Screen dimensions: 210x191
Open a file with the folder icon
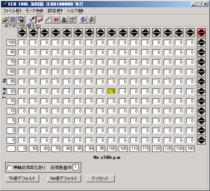5,20
